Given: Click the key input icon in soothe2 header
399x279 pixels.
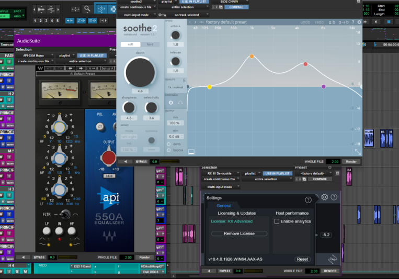Looking at the screenshot, I should click(162, 15).
